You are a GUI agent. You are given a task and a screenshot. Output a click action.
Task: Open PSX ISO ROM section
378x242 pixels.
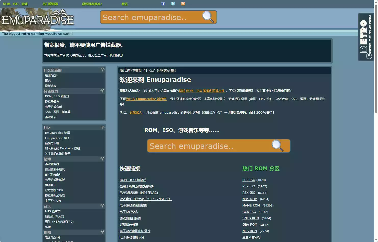click(x=249, y=193)
